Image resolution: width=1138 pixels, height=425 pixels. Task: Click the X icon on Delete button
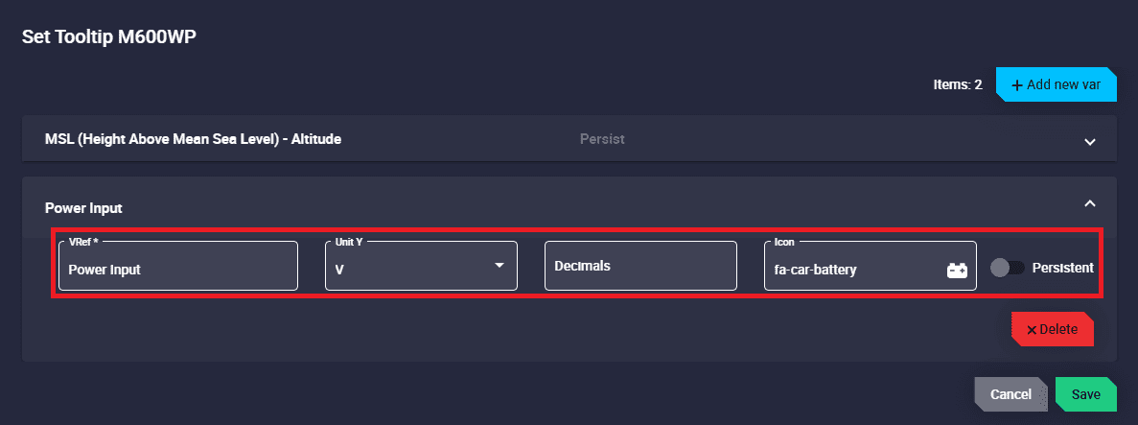point(1032,329)
